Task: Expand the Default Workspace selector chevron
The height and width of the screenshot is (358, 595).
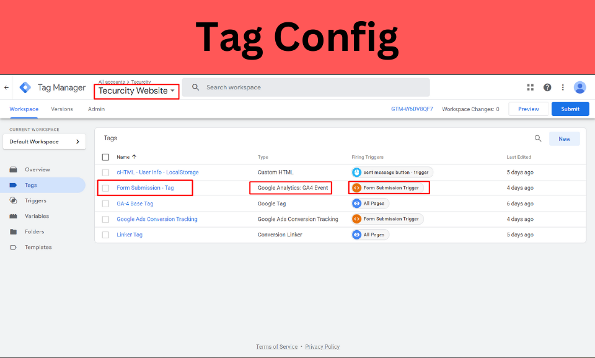Action: [x=77, y=141]
